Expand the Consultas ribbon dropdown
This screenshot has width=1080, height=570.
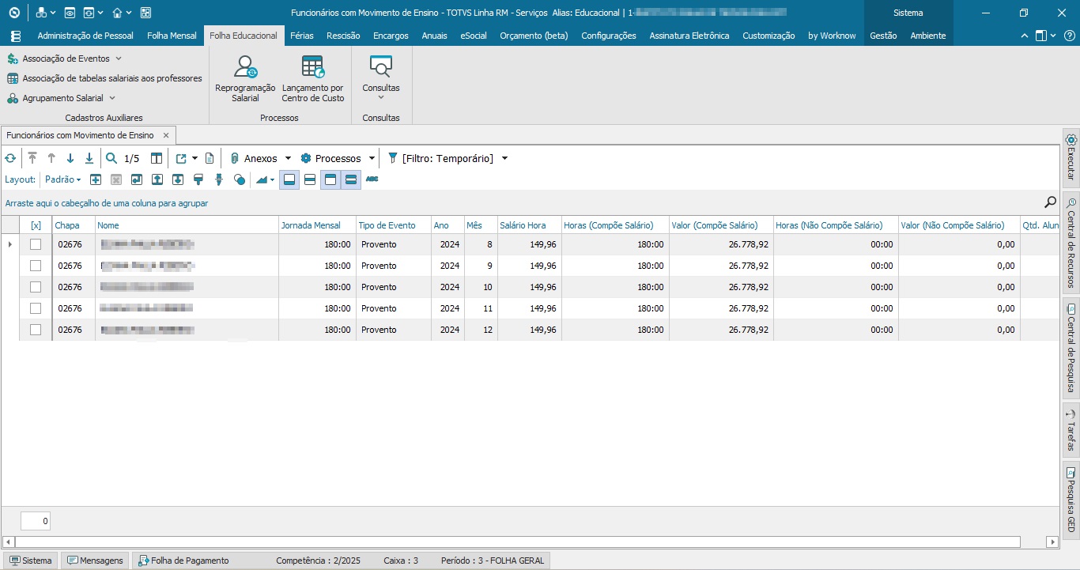381,88
